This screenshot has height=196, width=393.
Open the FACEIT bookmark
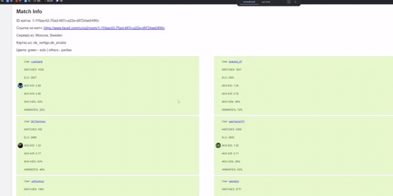point(48,1)
